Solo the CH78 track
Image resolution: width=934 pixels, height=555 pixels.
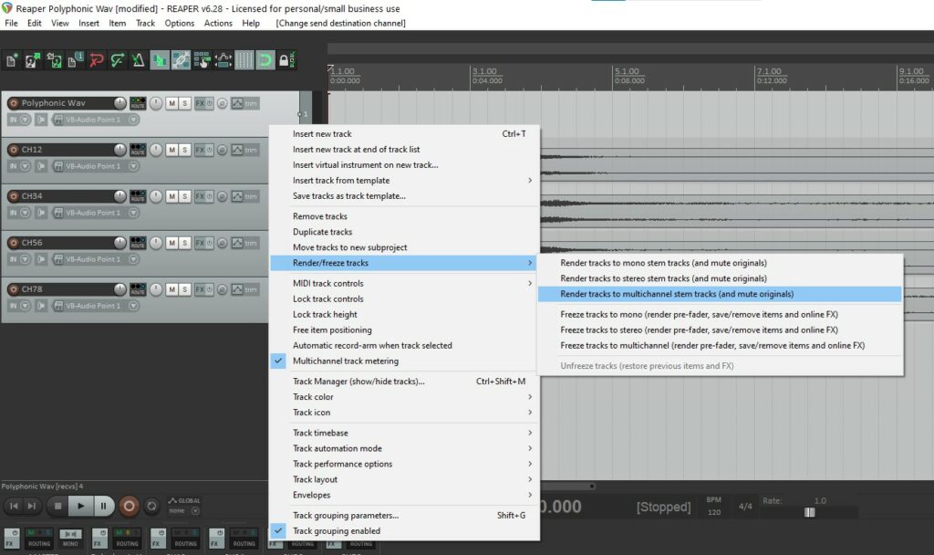(x=184, y=289)
